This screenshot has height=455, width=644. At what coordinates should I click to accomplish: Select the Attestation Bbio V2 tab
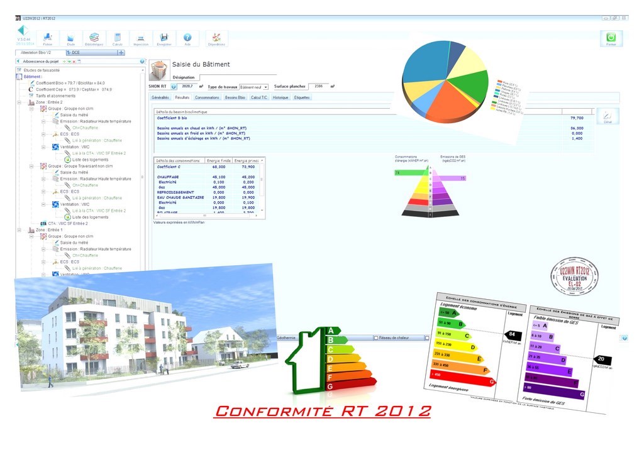tap(40, 53)
